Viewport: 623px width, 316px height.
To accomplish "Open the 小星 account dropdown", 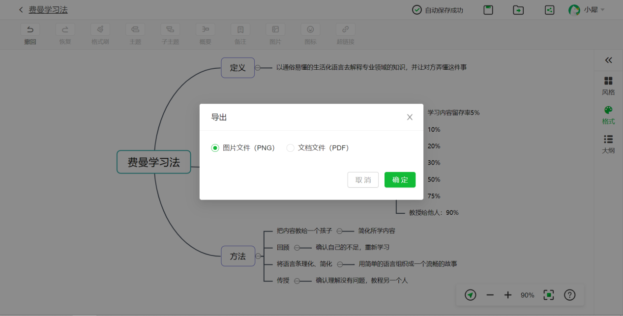I will pos(588,9).
